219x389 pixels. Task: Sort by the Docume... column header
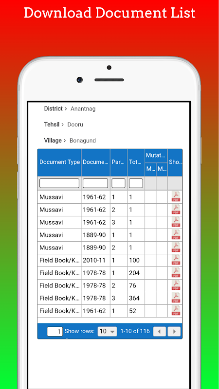pos(95,162)
